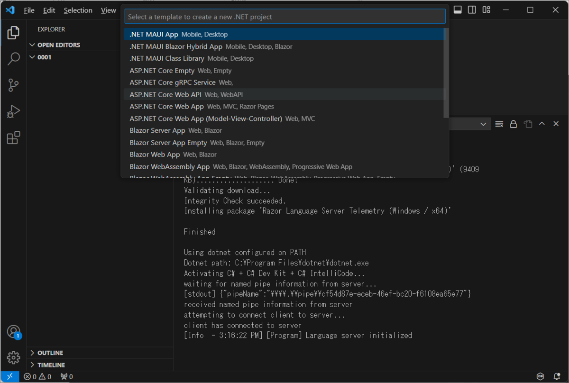Click the template search input field
Image resolution: width=569 pixels, height=383 pixels.
(285, 17)
